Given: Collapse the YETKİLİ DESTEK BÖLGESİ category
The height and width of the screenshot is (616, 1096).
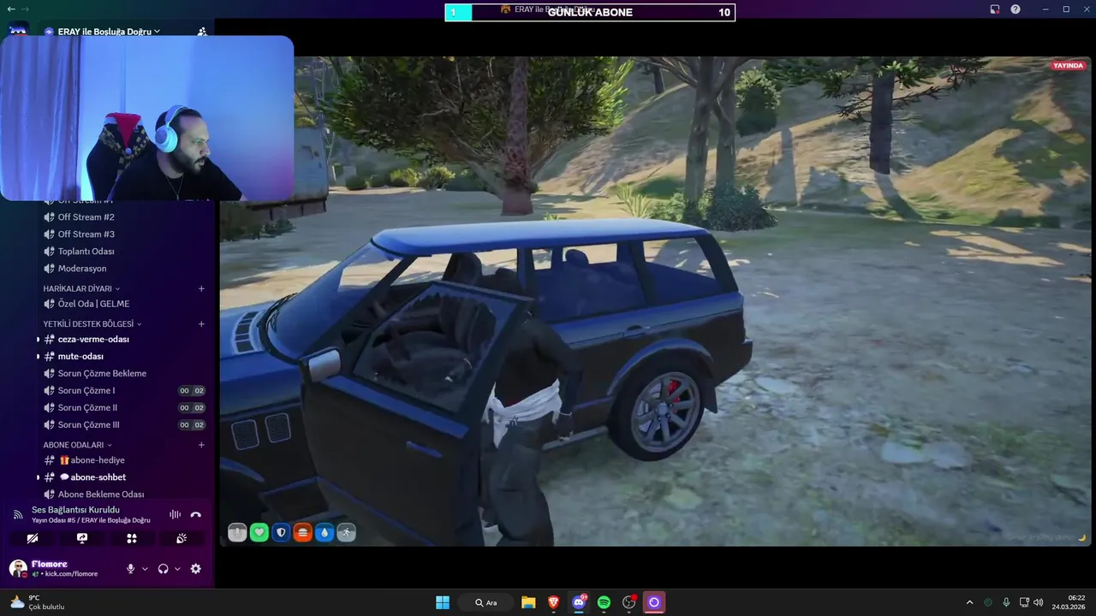Looking at the screenshot, I should coord(92,324).
